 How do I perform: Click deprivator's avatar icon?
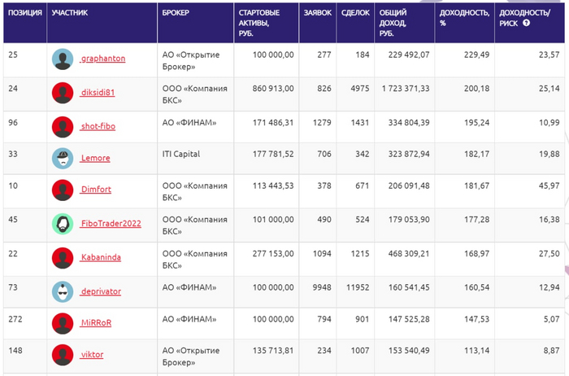tap(63, 291)
